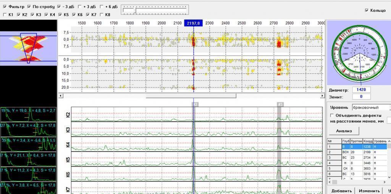Disable the Фильтр checkbox

pyautogui.click(x=5, y=7)
